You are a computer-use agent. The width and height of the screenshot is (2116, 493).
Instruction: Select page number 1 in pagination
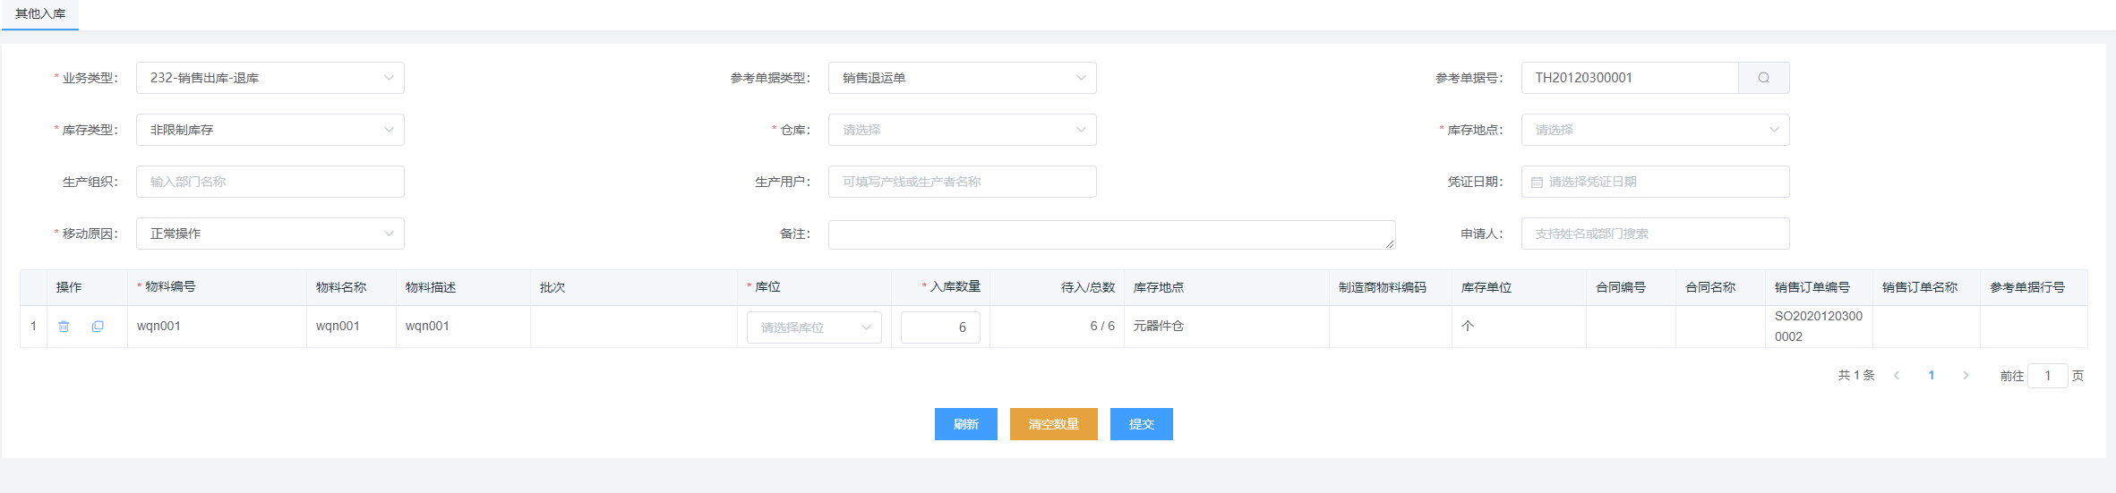[1932, 376]
